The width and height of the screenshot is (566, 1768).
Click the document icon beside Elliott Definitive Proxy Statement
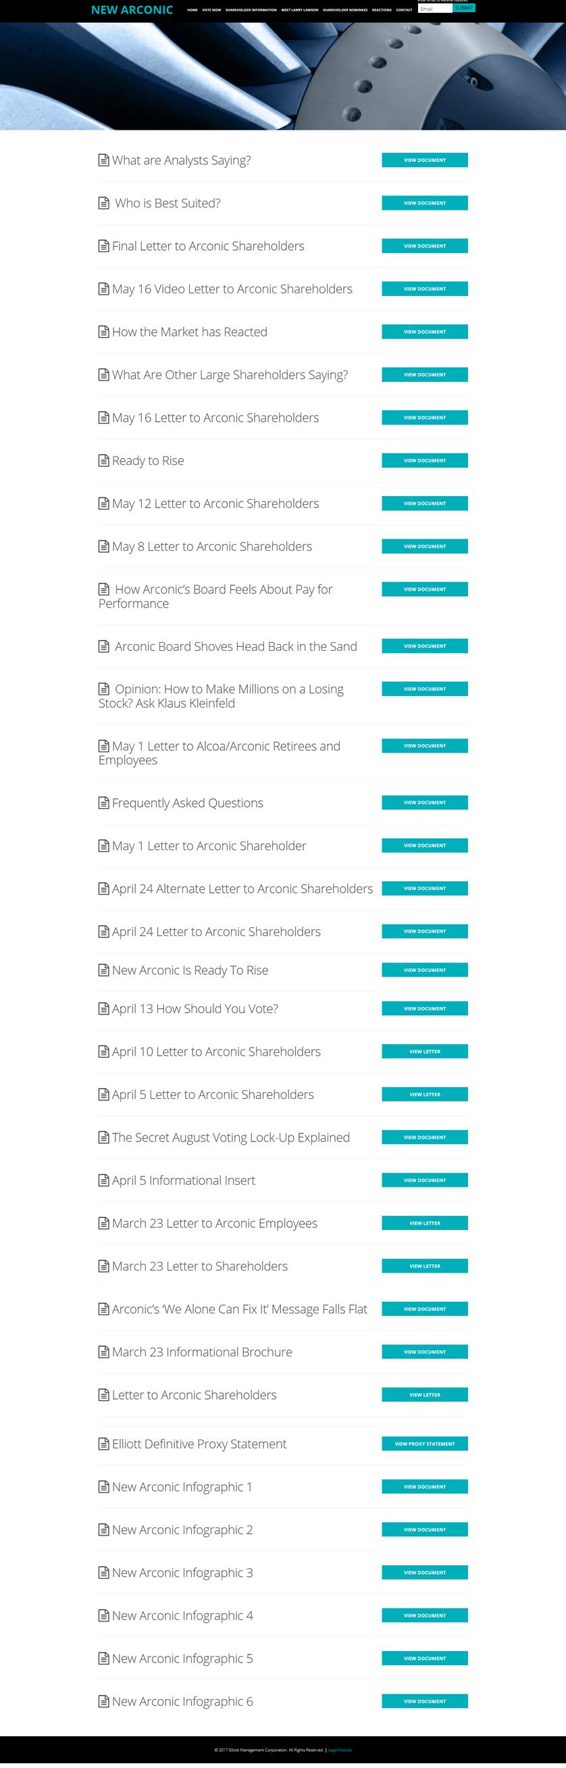tap(103, 1444)
